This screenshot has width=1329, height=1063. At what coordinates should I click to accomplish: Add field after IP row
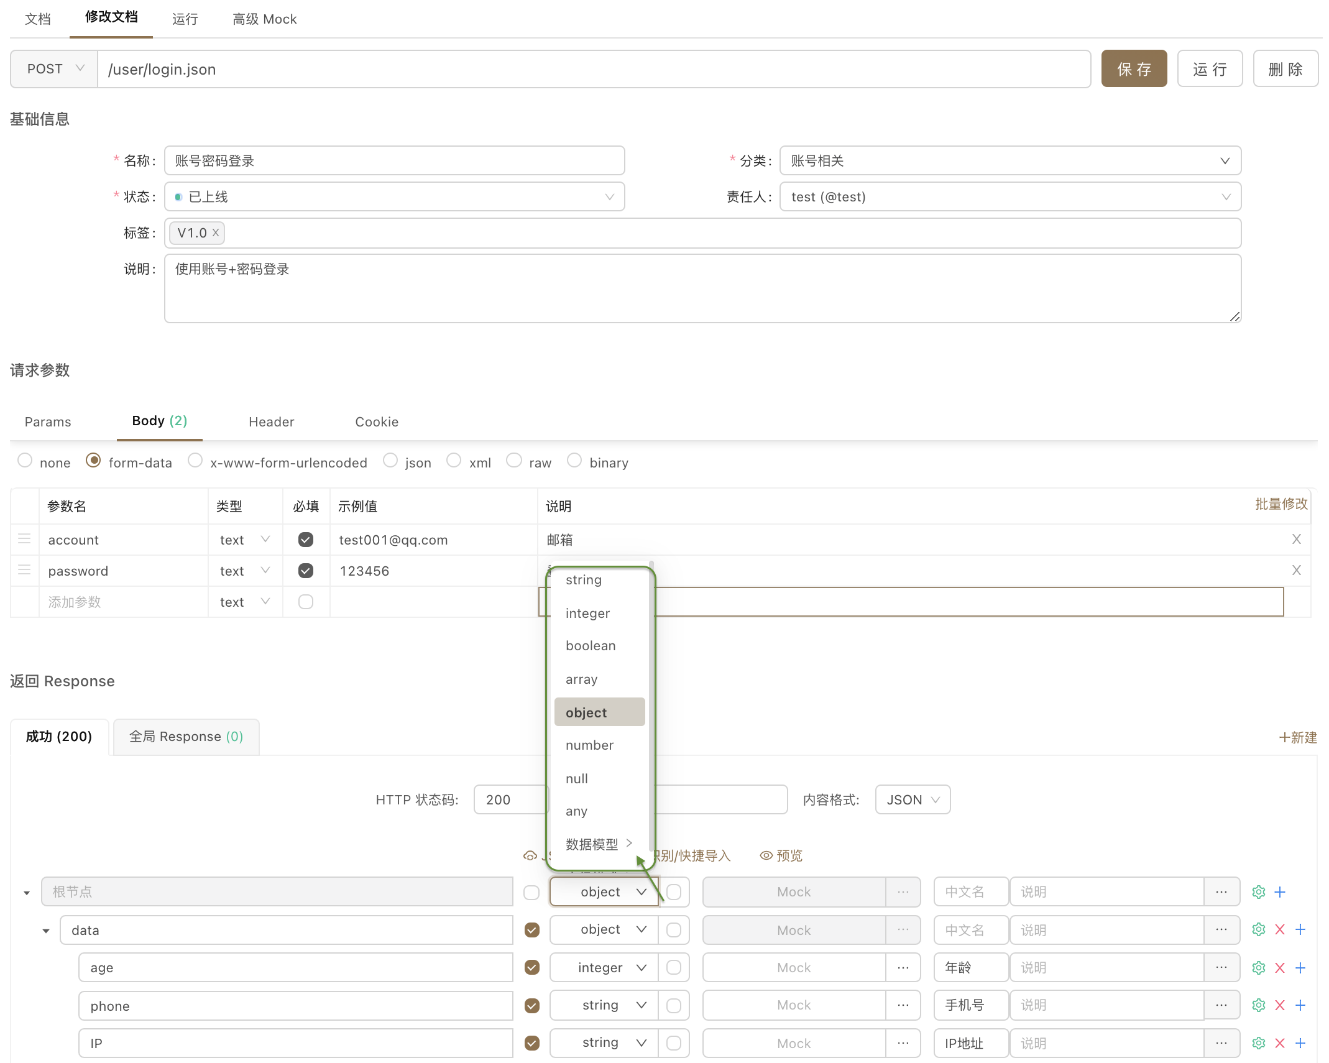click(x=1300, y=1043)
